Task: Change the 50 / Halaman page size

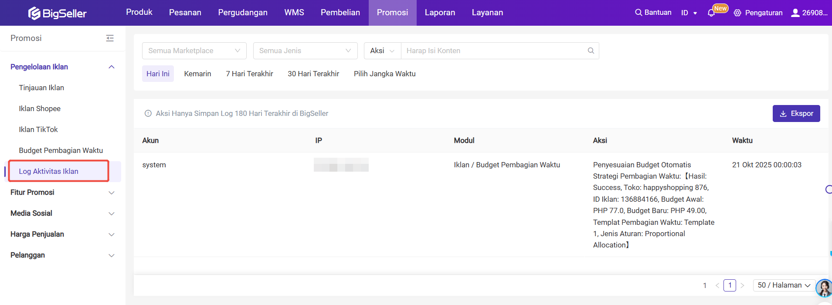Action: 784,285
